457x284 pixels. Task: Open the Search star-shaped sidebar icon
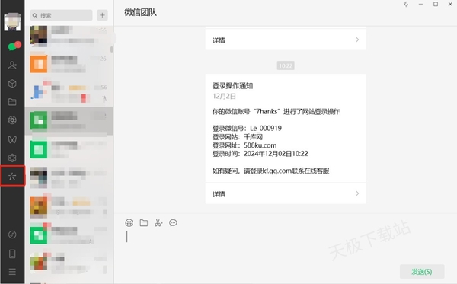(12, 176)
